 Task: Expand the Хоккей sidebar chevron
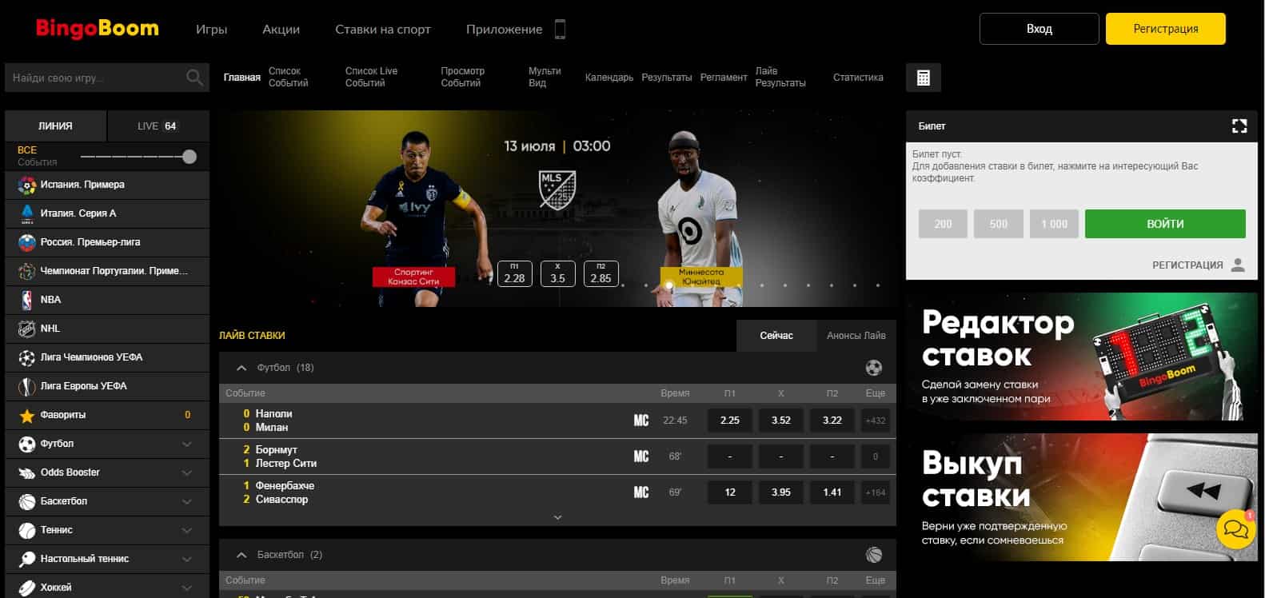point(187,588)
